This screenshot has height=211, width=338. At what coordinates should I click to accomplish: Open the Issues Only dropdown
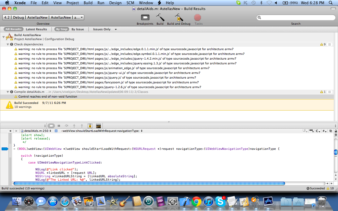click(x=105, y=29)
